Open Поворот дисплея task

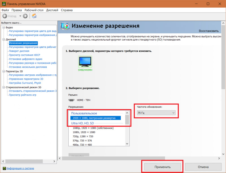19,51
